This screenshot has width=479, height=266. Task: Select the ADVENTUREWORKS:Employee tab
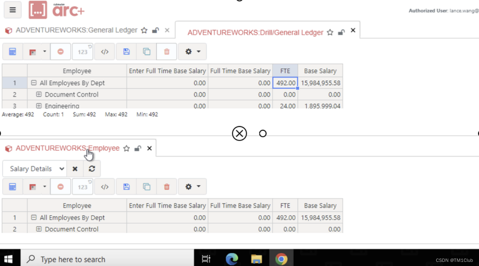67,148
